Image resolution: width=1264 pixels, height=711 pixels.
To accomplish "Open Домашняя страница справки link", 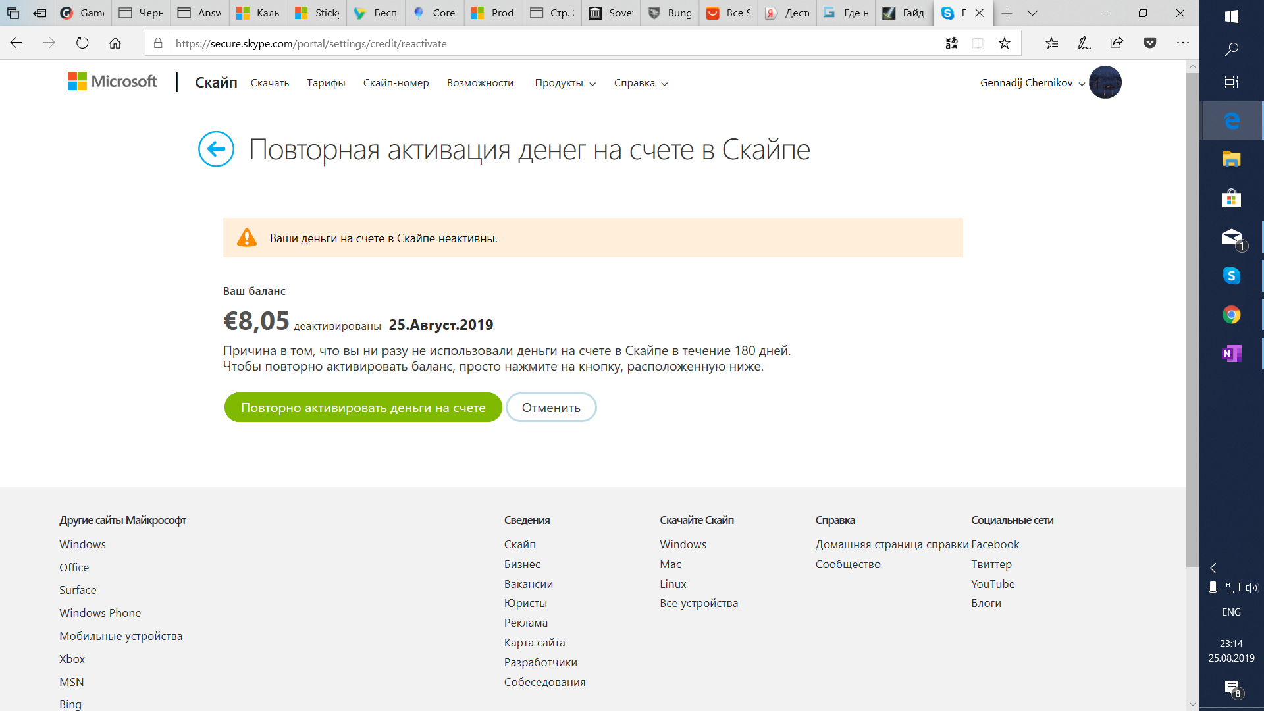I will click(892, 544).
